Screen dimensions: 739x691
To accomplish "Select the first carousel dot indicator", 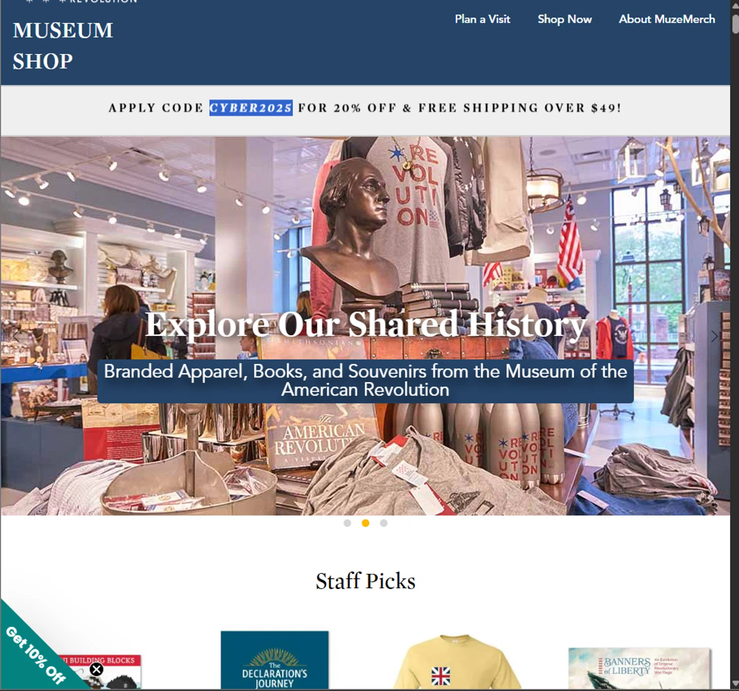I will [347, 523].
